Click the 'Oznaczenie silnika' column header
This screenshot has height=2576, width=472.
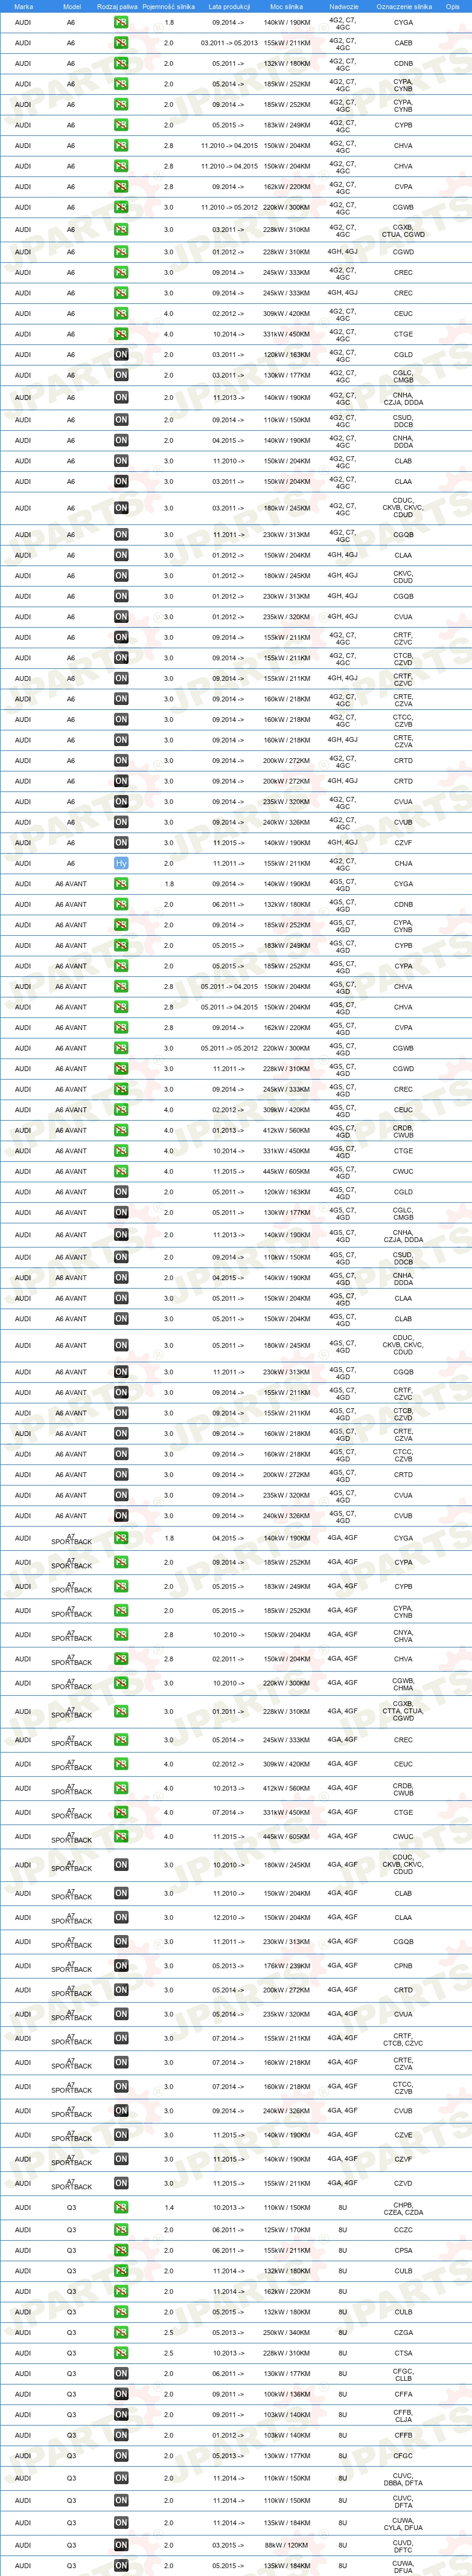point(404,6)
